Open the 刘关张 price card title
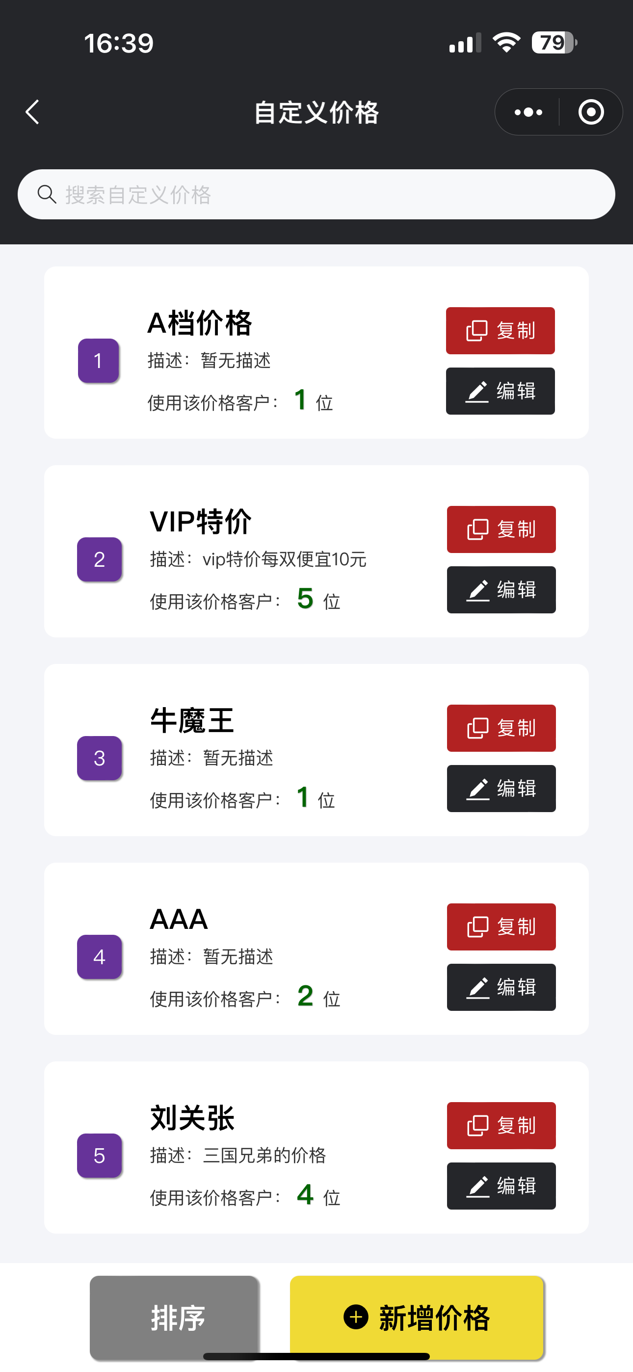 (x=192, y=1117)
